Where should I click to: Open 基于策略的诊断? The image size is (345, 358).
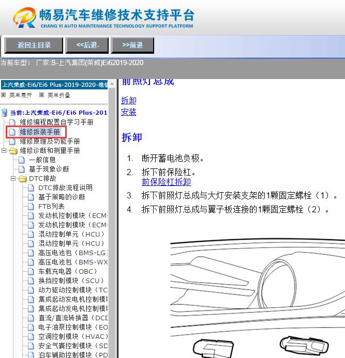click(62, 197)
